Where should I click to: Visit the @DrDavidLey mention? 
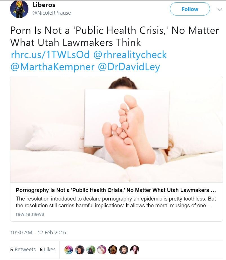coord(129,67)
